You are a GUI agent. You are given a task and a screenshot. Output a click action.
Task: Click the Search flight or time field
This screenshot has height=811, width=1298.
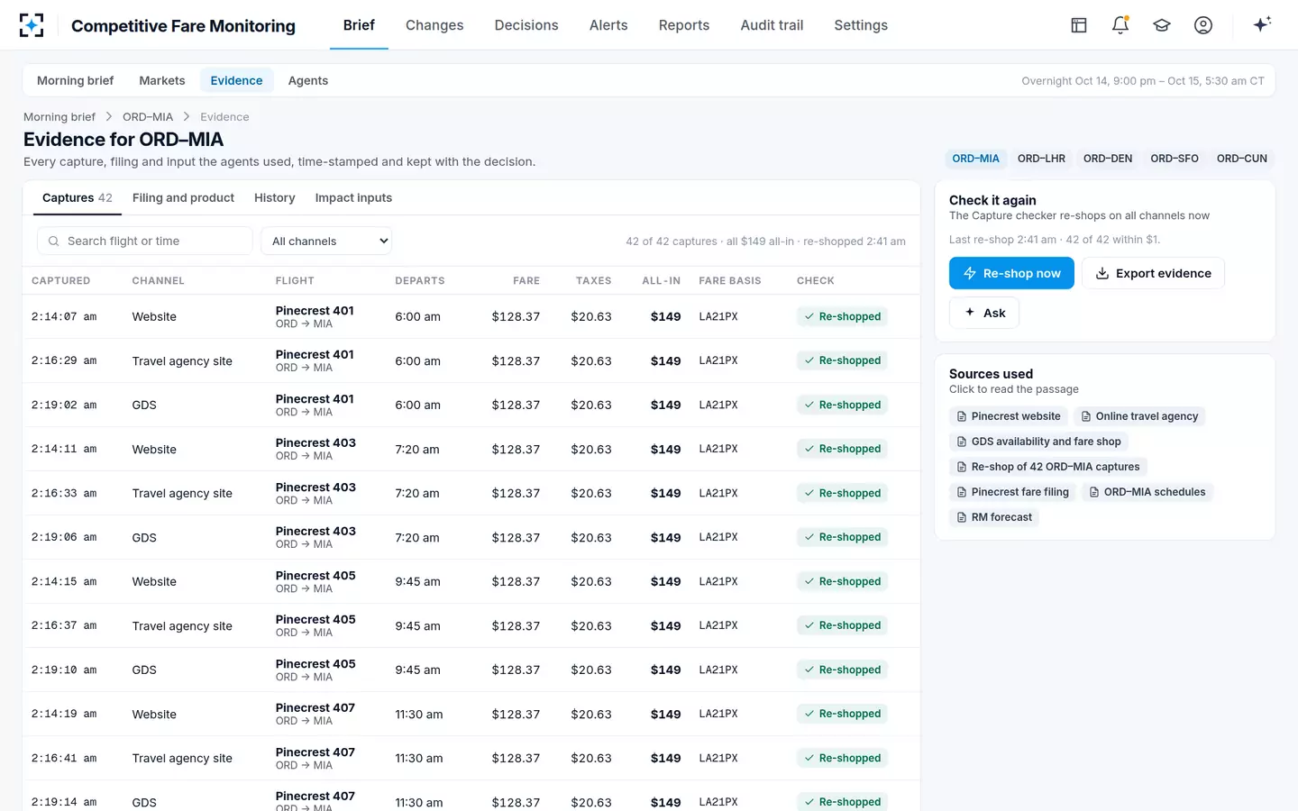(x=145, y=241)
